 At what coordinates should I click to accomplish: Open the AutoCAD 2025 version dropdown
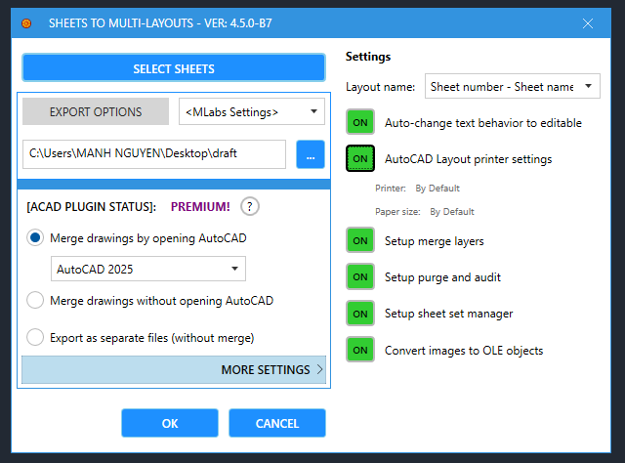point(148,269)
